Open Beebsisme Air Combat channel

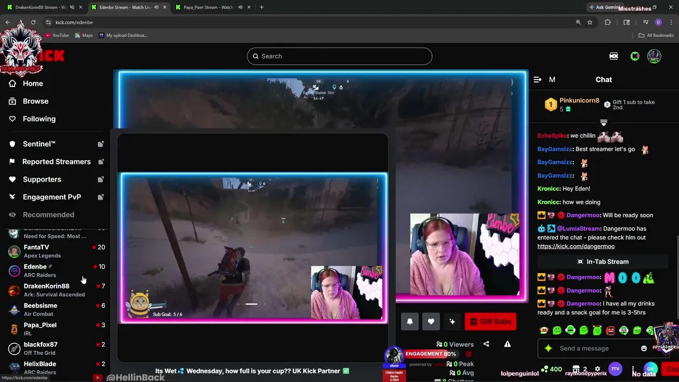(57, 309)
